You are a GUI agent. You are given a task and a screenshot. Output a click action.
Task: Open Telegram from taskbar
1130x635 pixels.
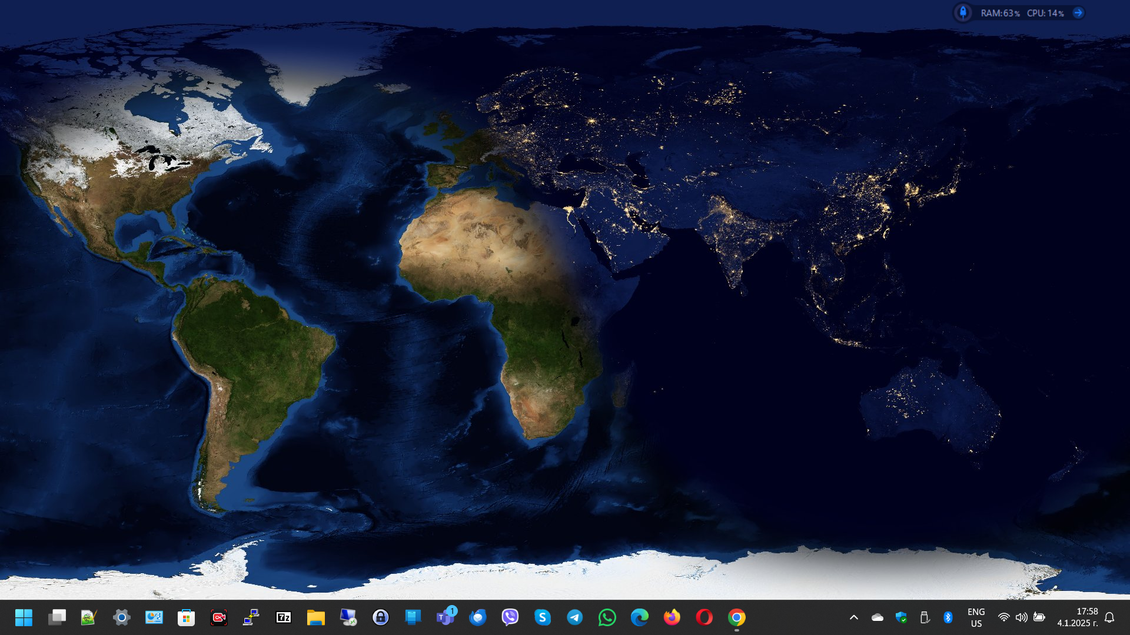click(x=575, y=617)
